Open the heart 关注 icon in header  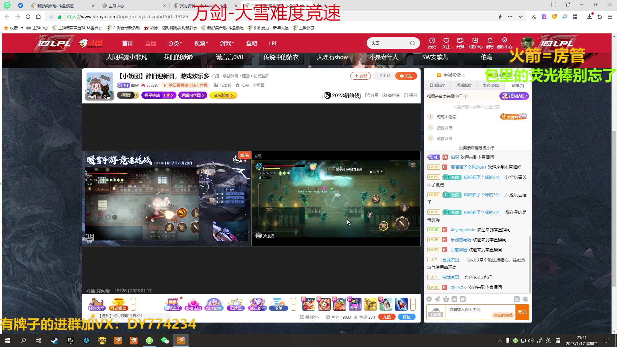click(x=446, y=43)
